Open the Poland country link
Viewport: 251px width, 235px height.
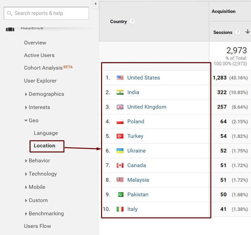(136, 121)
